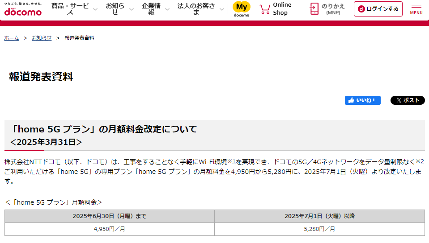Click the X ポスト share button
Image resolution: width=429 pixels, height=243 pixels.
tap(408, 100)
